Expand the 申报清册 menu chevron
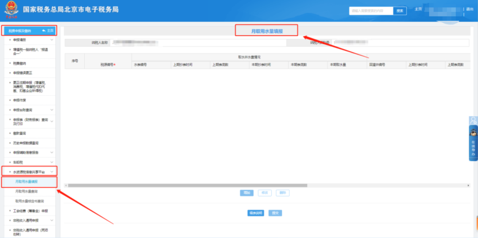The image size is (478, 238). (52, 40)
